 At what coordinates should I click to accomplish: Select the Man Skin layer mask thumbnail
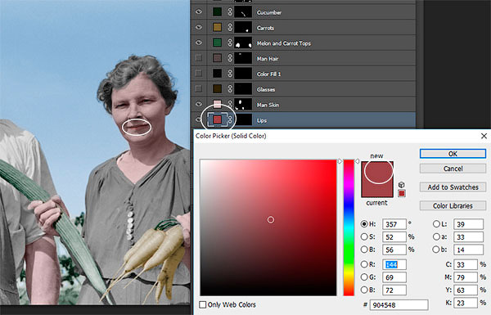(x=243, y=104)
